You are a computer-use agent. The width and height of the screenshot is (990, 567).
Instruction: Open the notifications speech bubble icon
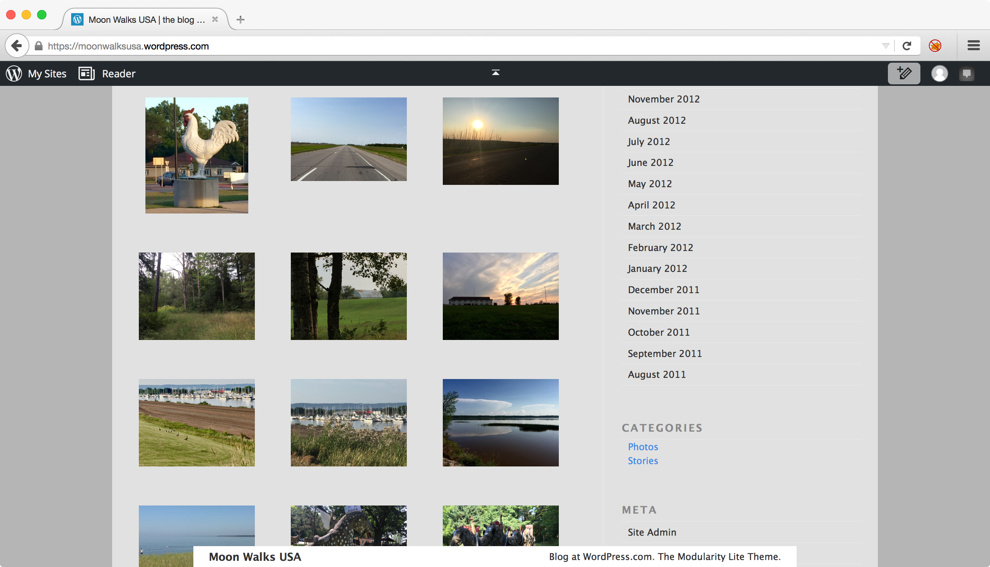966,73
